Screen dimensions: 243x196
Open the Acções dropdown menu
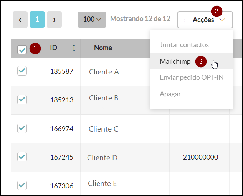(x=205, y=20)
